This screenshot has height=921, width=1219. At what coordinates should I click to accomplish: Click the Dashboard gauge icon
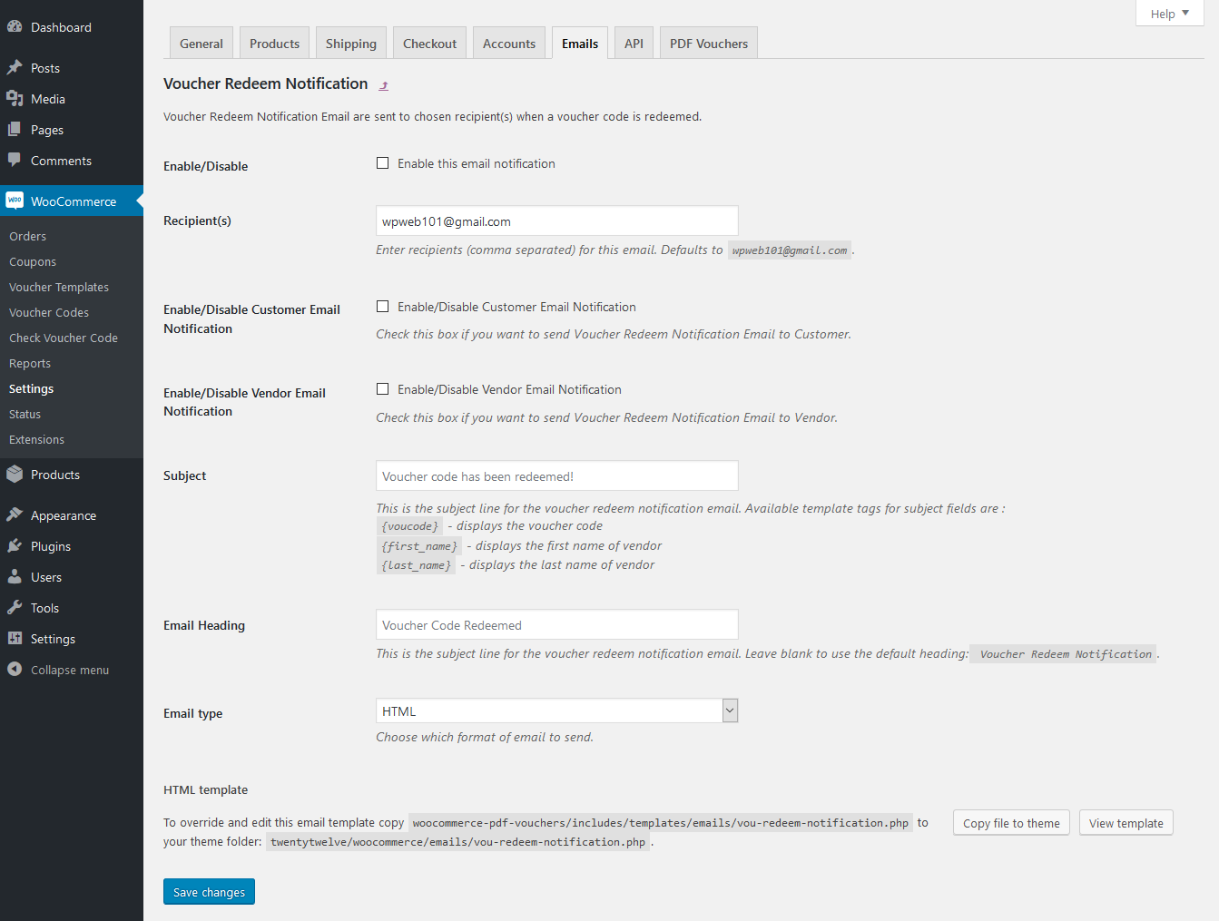[x=15, y=27]
